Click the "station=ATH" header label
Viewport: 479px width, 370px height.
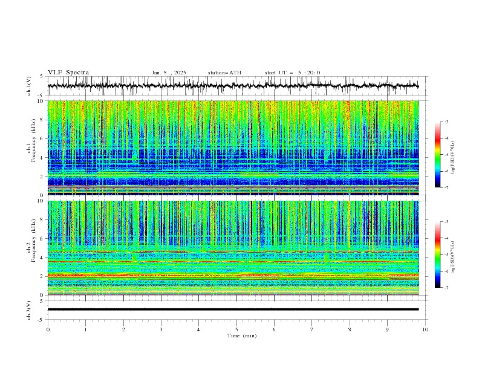[224, 73]
